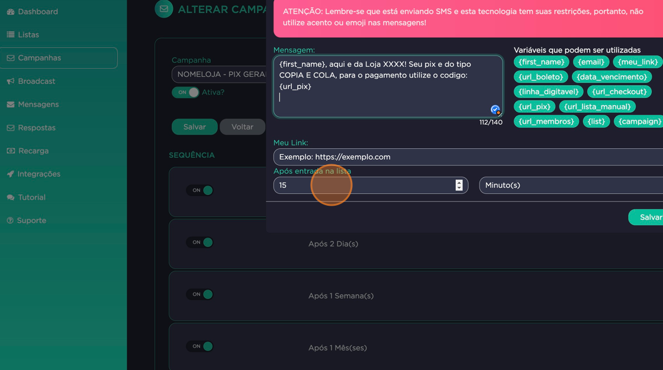
Task: Click the Respostas envelope icon
Action: 11,128
